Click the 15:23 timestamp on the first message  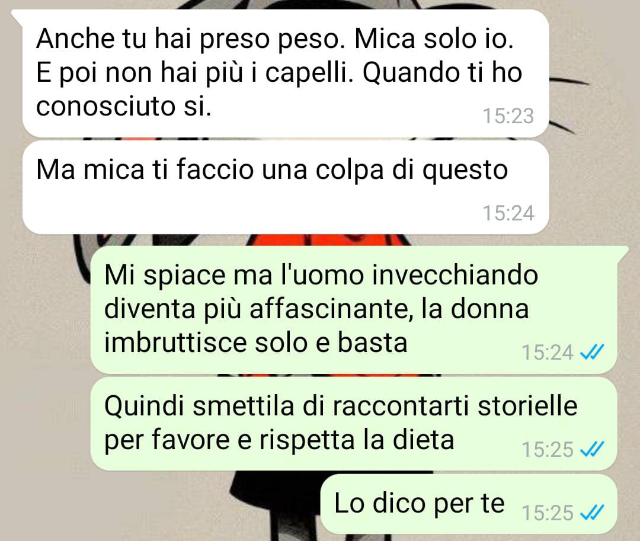coord(508,116)
